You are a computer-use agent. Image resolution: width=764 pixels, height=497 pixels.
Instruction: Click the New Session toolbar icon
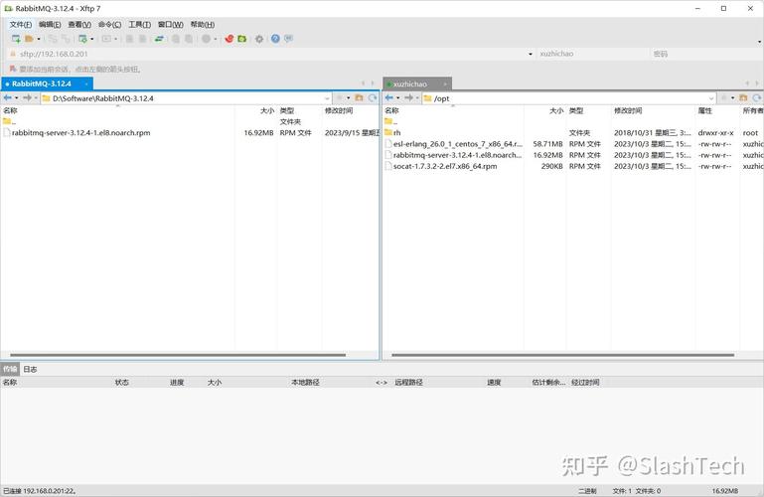(x=16, y=39)
